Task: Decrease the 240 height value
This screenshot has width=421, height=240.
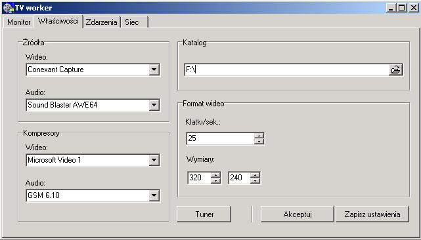Action: [x=255, y=181]
